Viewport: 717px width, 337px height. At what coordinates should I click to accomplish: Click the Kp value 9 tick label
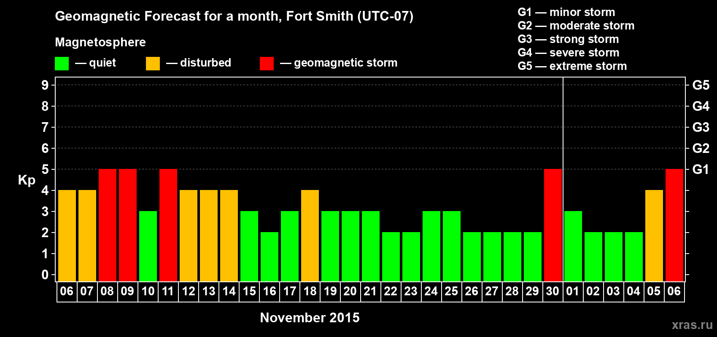(45, 85)
